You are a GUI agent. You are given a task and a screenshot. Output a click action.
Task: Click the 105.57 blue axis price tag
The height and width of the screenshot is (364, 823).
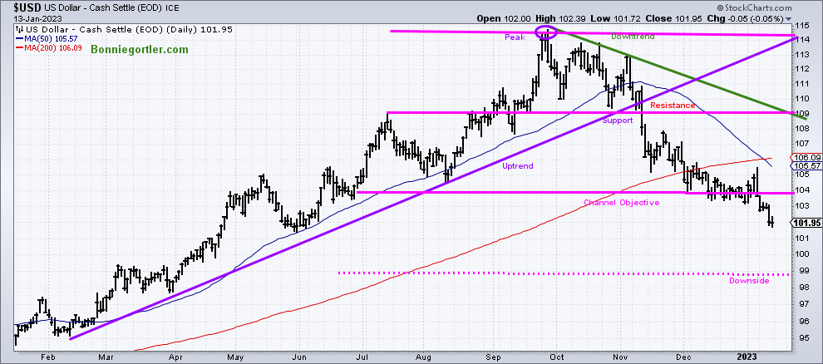click(x=807, y=165)
